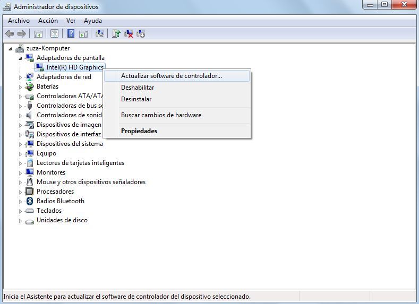The width and height of the screenshot is (419, 304).
Task: Close the Device Manager window
Action: click(x=404, y=5)
